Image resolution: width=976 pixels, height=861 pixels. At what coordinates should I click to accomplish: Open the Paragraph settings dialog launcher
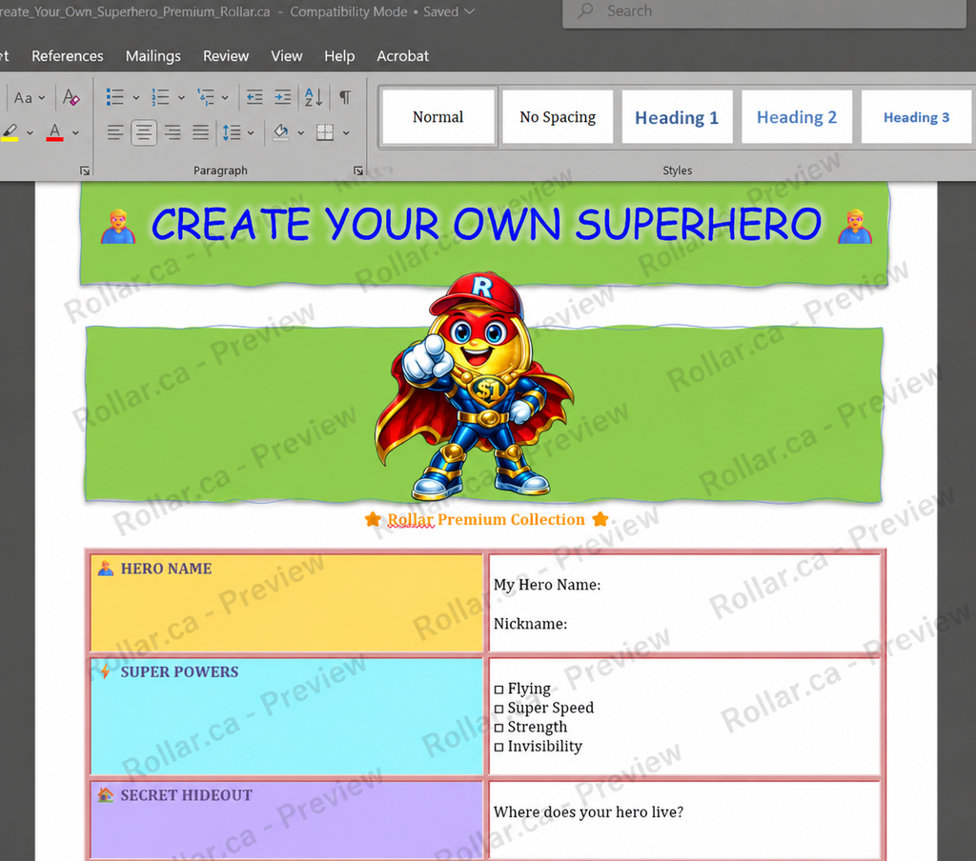click(358, 170)
